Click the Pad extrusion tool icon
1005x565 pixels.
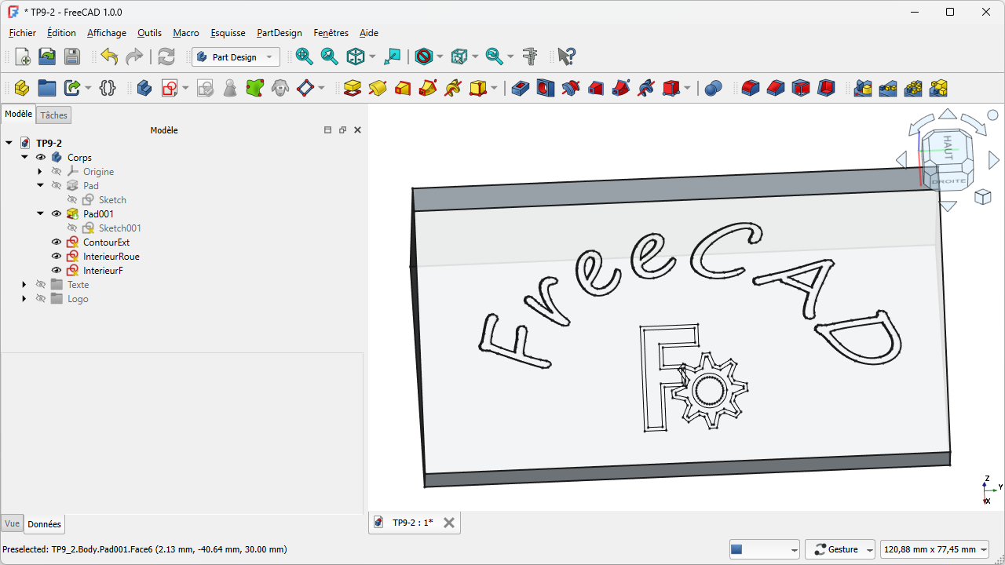pyautogui.click(x=353, y=88)
